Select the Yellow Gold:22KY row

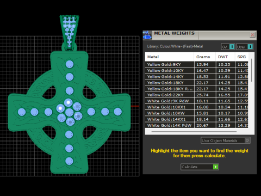(x=196, y=95)
